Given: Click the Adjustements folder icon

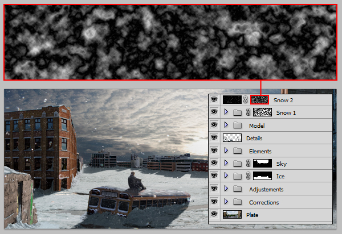Looking at the screenshot, I should 237,189.
